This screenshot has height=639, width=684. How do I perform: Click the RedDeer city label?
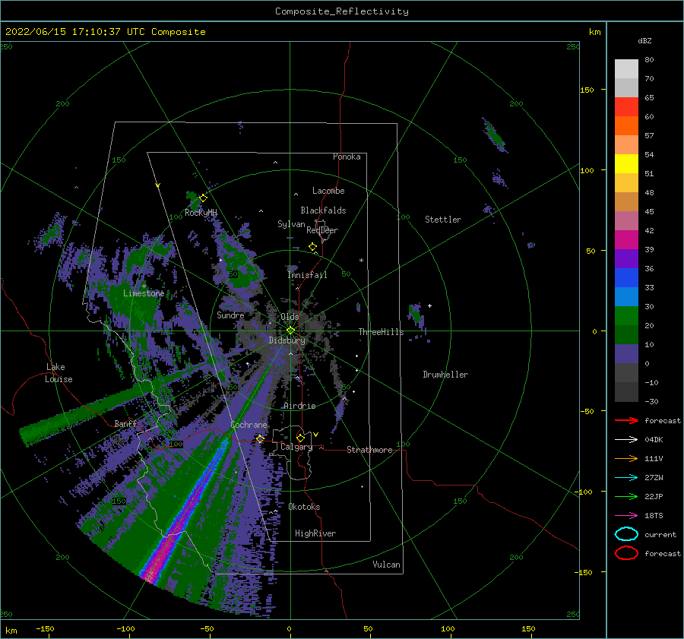tap(322, 230)
